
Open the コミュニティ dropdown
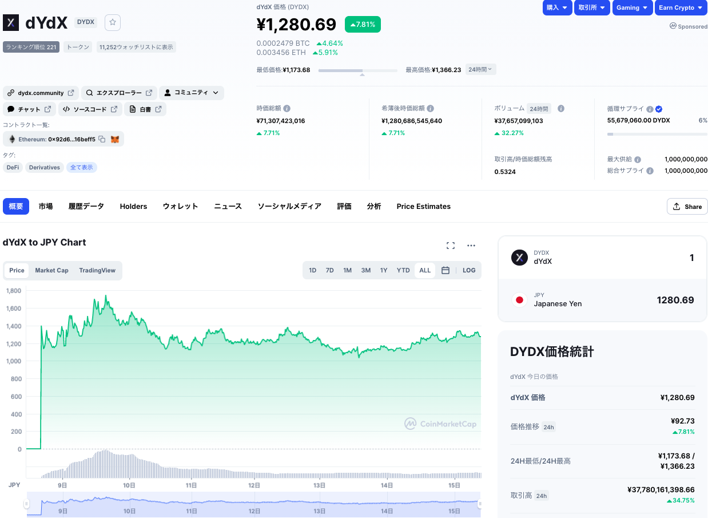192,93
